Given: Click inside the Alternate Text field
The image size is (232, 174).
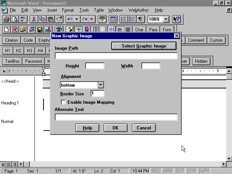Looking at the screenshot, I should [116, 117].
